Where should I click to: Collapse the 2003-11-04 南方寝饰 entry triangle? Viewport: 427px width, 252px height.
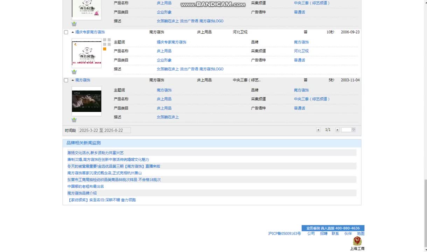(73, 80)
